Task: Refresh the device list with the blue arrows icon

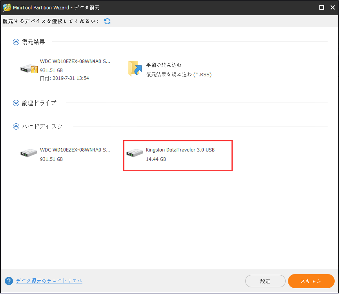Action: (x=107, y=21)
